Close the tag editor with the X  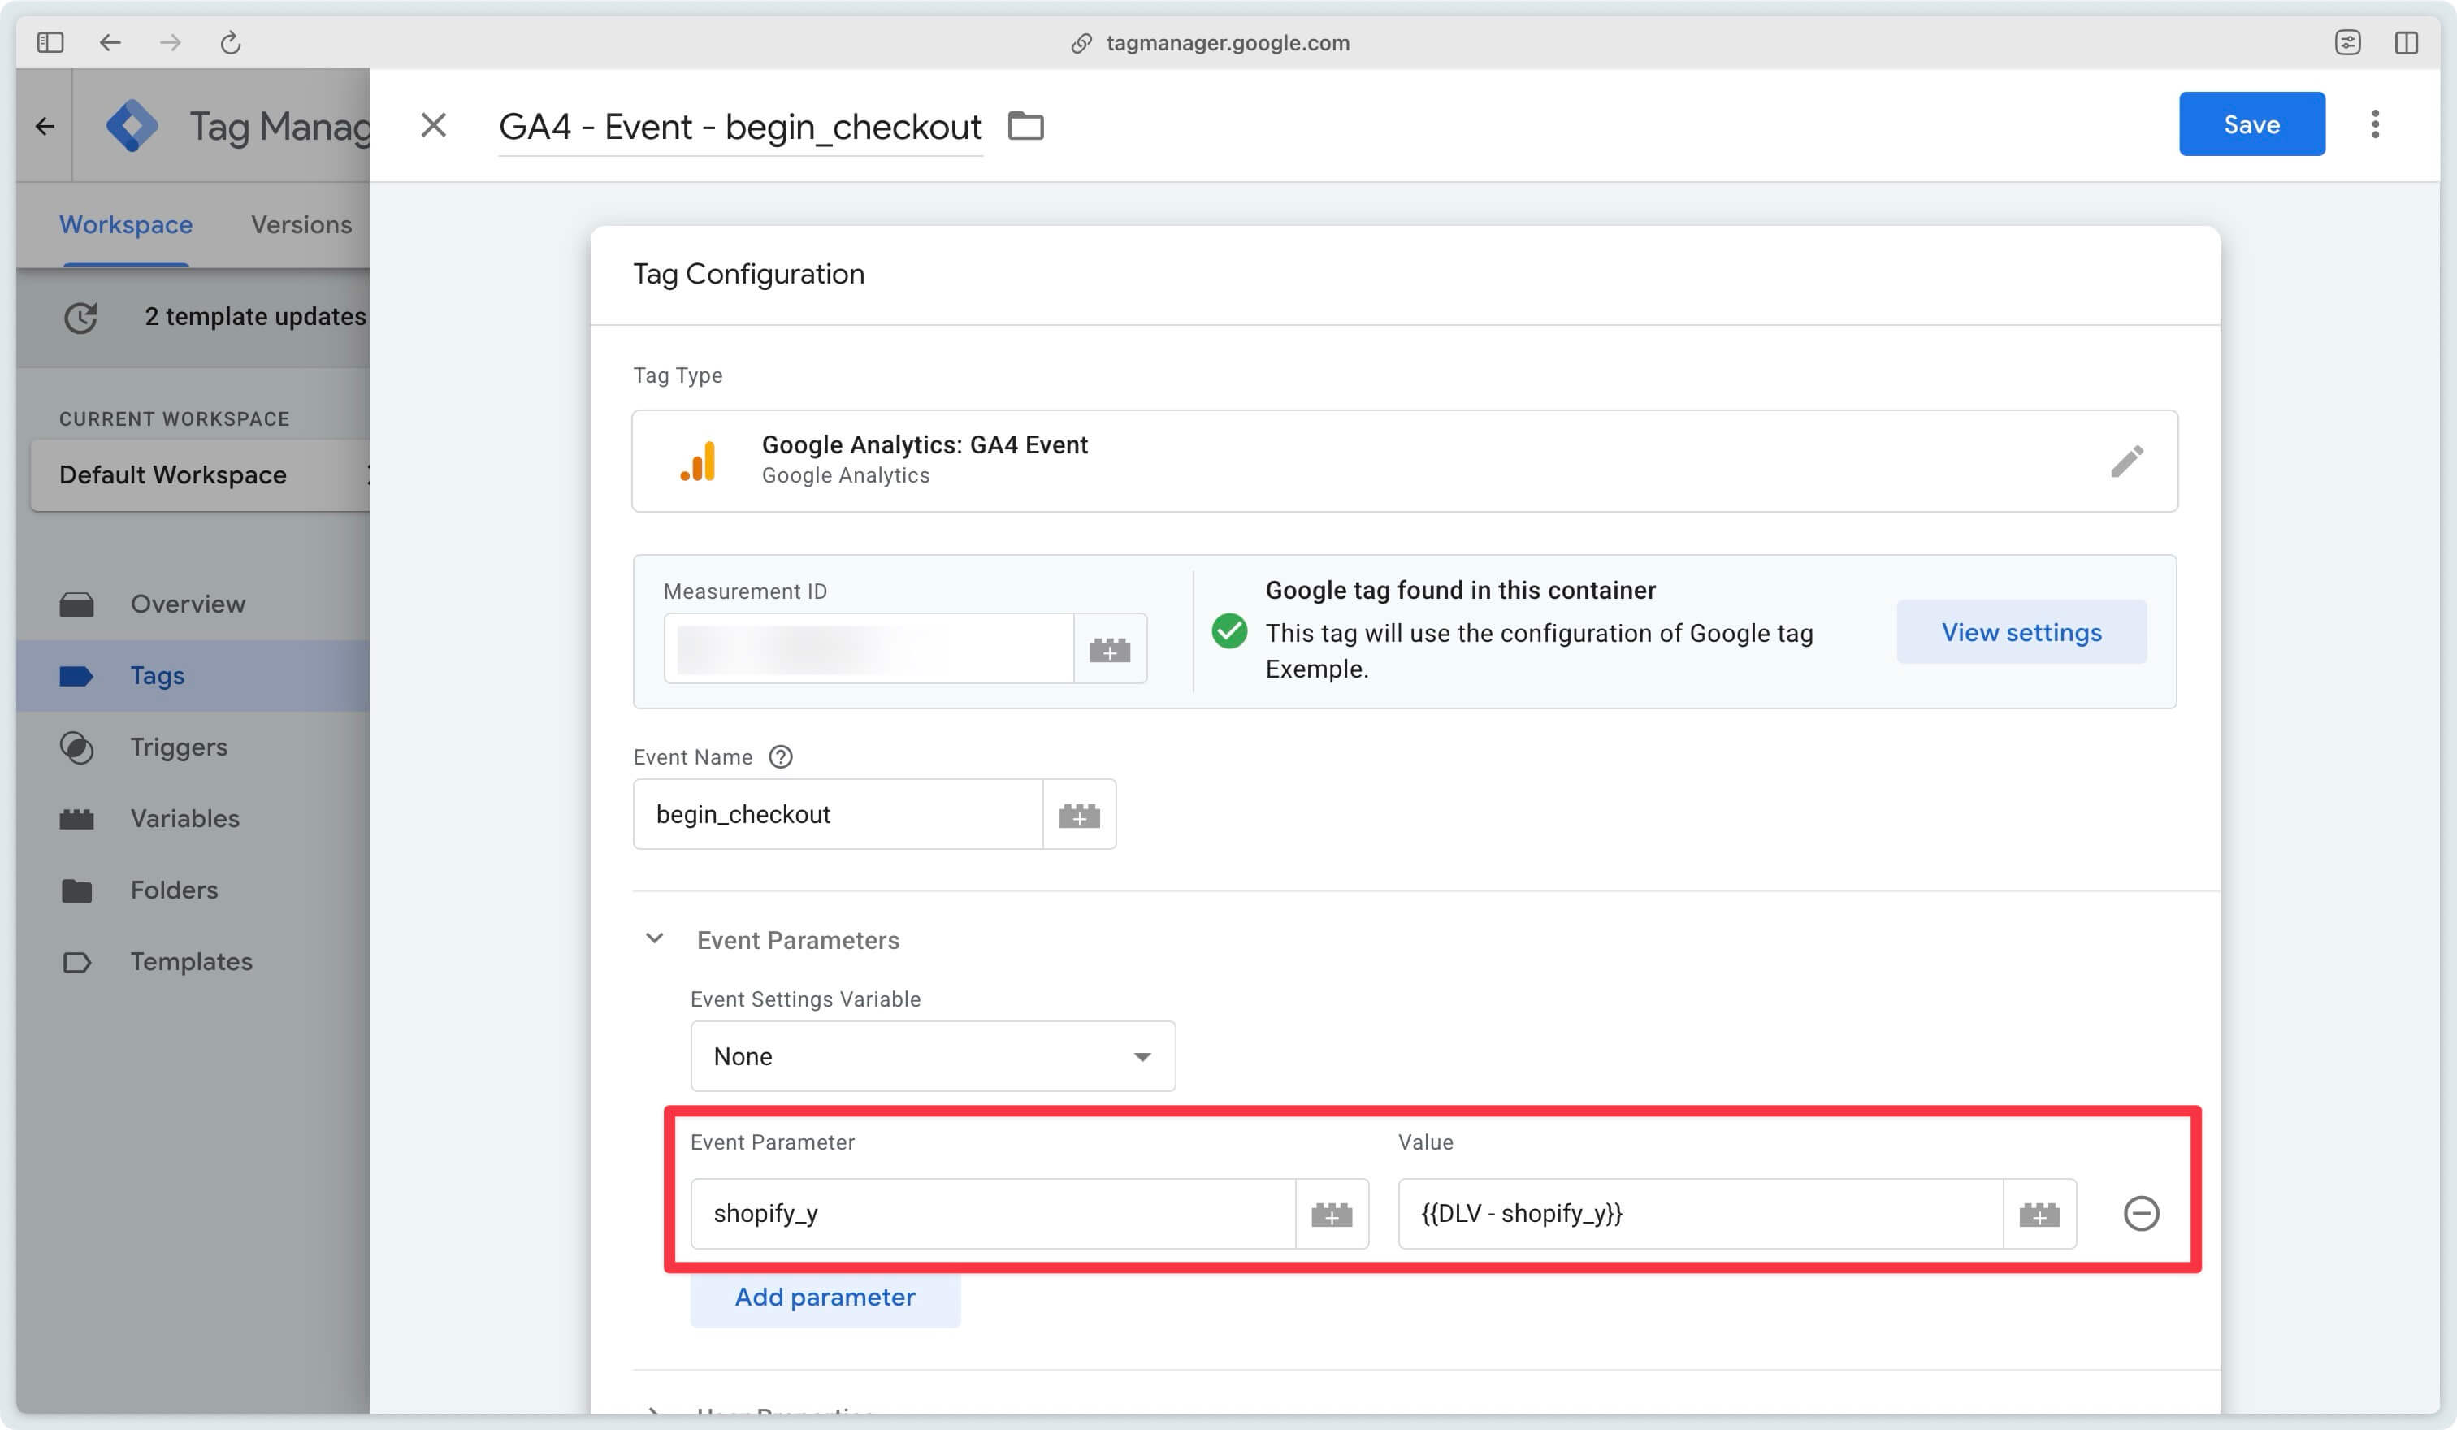(x=434, y=125)
